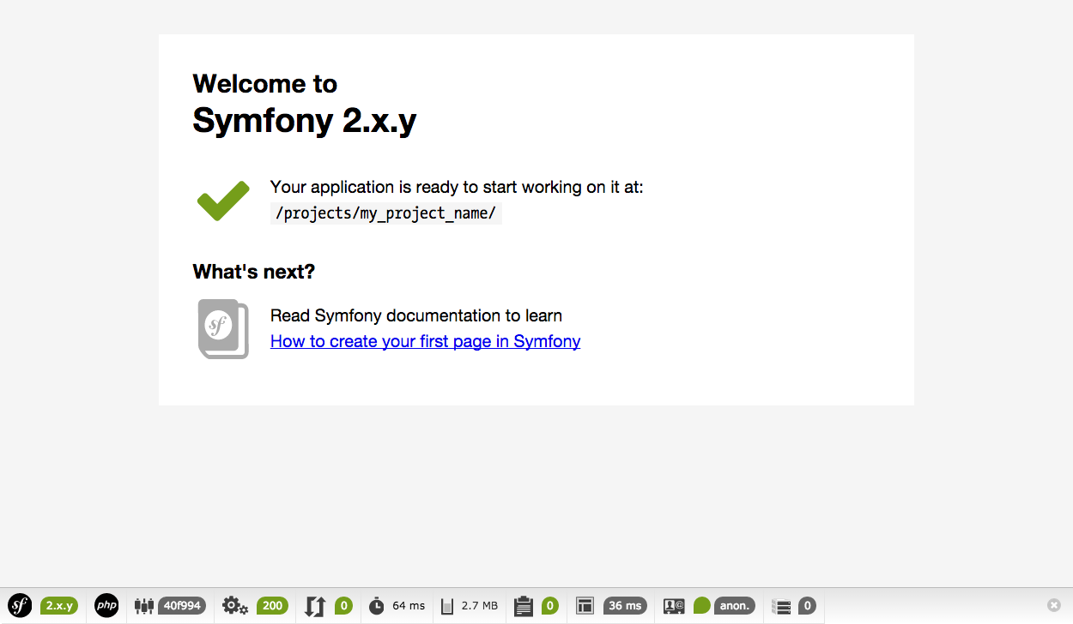Click the 'What's next?' heading
1073x624 pixels.
[254, 272]
